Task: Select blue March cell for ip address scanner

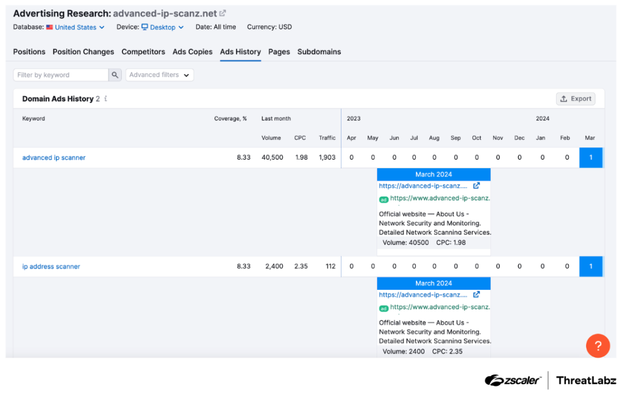Action: [591, 267]
